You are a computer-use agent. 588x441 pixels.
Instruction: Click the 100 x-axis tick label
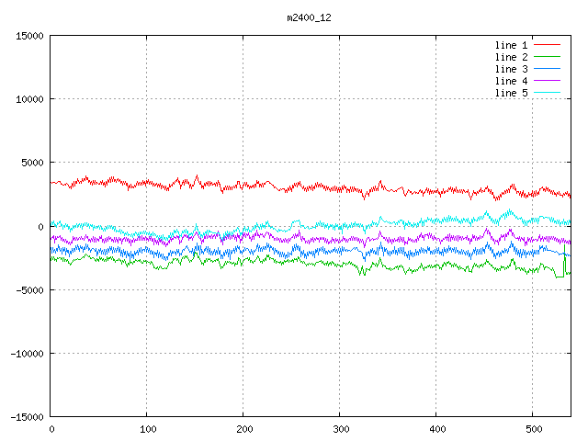(147, 429)
